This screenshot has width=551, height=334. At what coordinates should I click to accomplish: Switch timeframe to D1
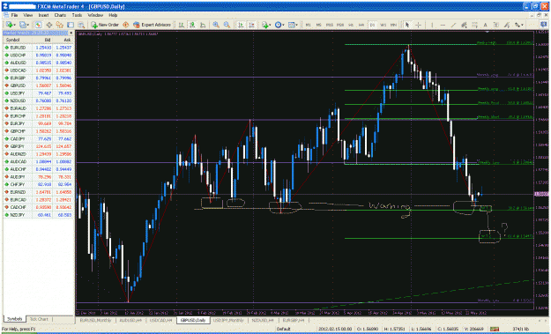tap(373, 25)
